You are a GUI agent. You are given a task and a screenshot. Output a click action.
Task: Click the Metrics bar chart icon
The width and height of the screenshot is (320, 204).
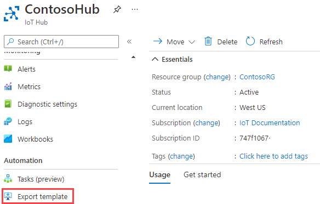tap(8, 86)
